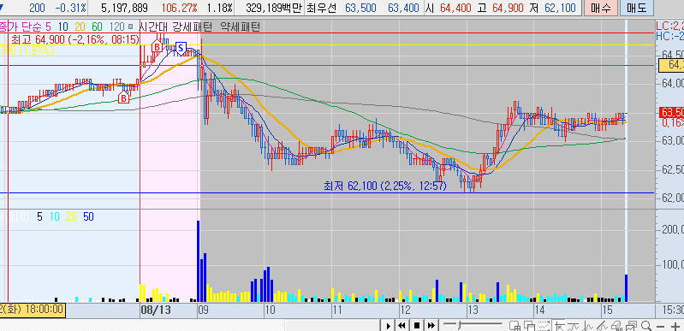Toggle the small square next to 120

pos(130,27)
